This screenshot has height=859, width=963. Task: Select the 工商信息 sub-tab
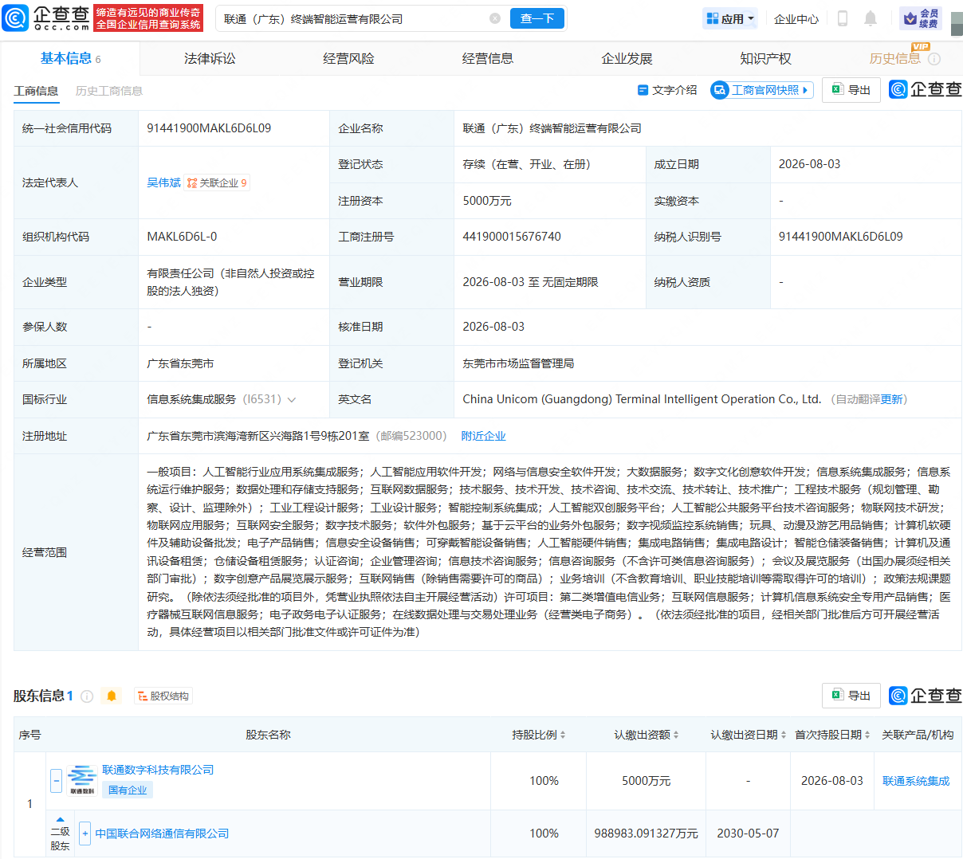click(36, 91)
